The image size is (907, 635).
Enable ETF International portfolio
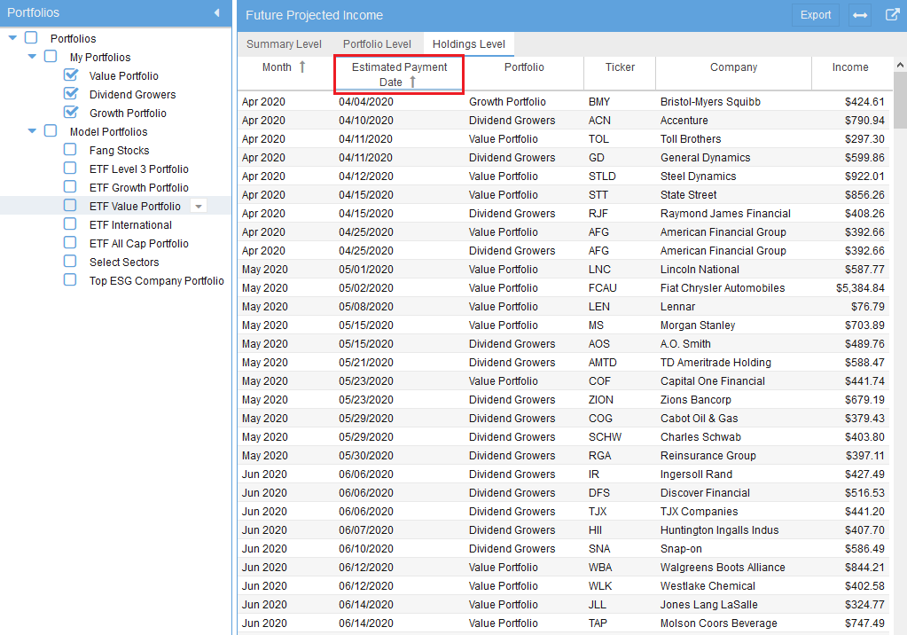[x=69, y=224]
